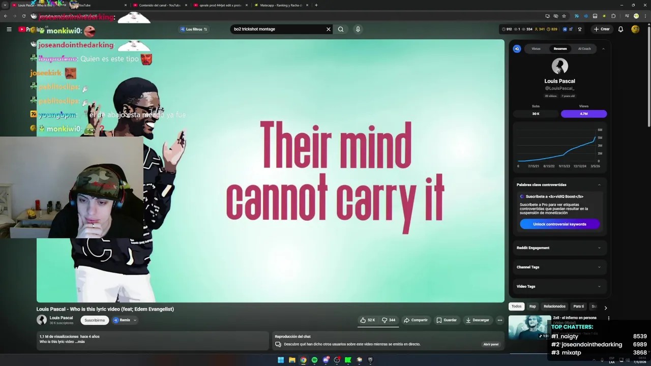Expand description with ...más link
The width and height of the screenshot is (651, 366).
click(x=79, y=342)
